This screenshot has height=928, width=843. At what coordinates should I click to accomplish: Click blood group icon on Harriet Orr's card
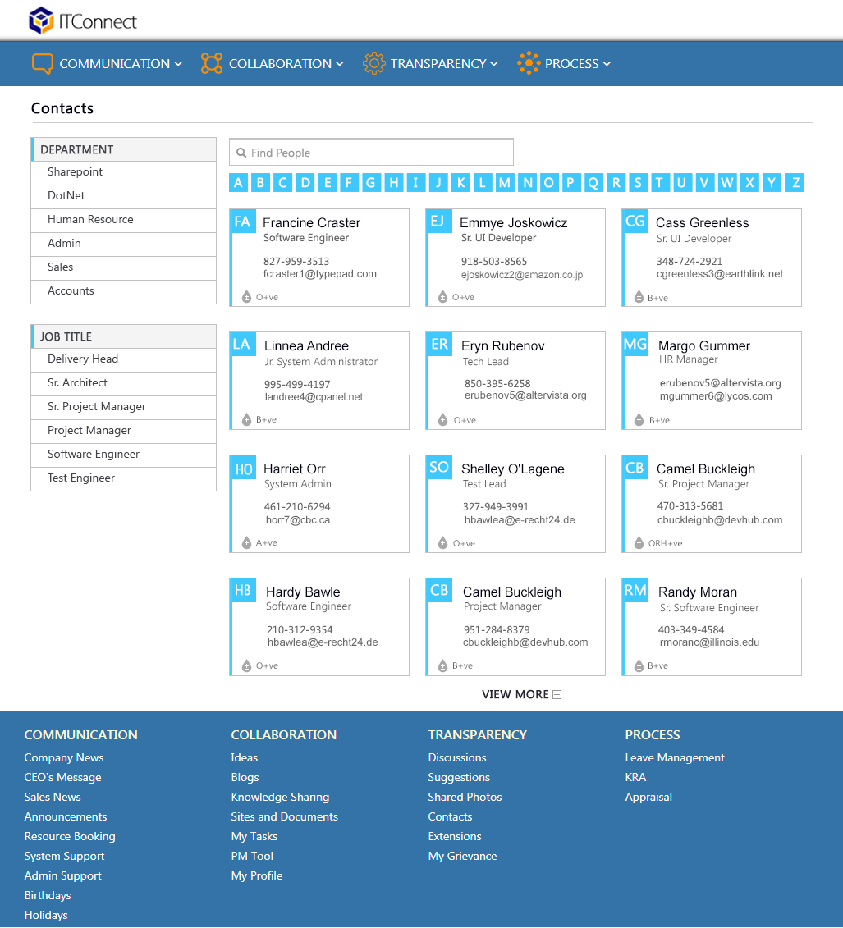tap(246, 542)
